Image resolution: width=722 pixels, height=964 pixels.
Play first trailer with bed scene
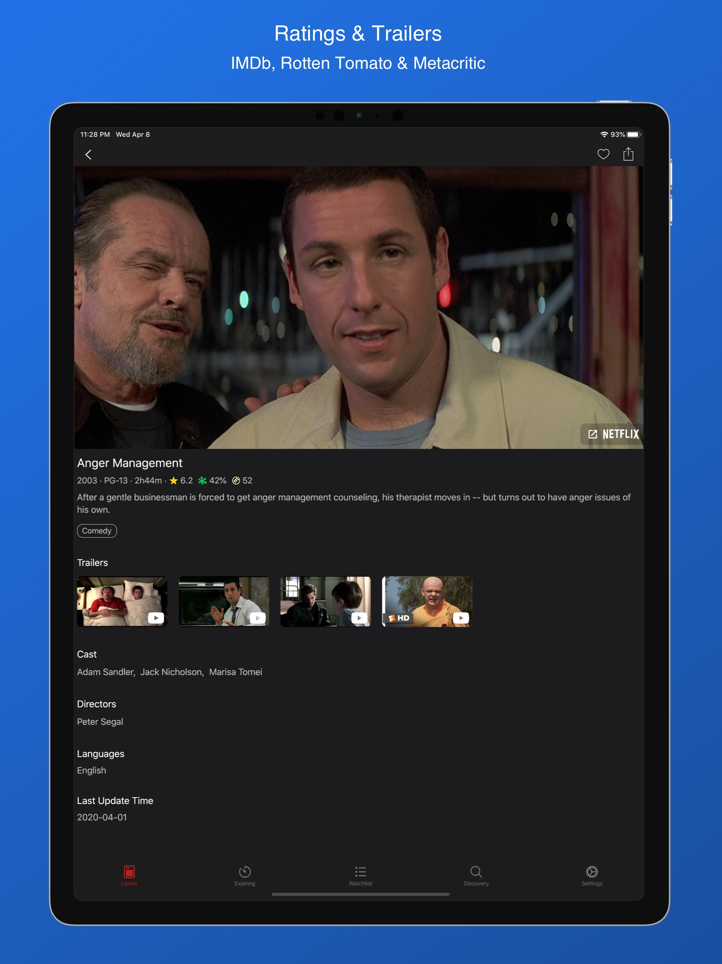122,601
